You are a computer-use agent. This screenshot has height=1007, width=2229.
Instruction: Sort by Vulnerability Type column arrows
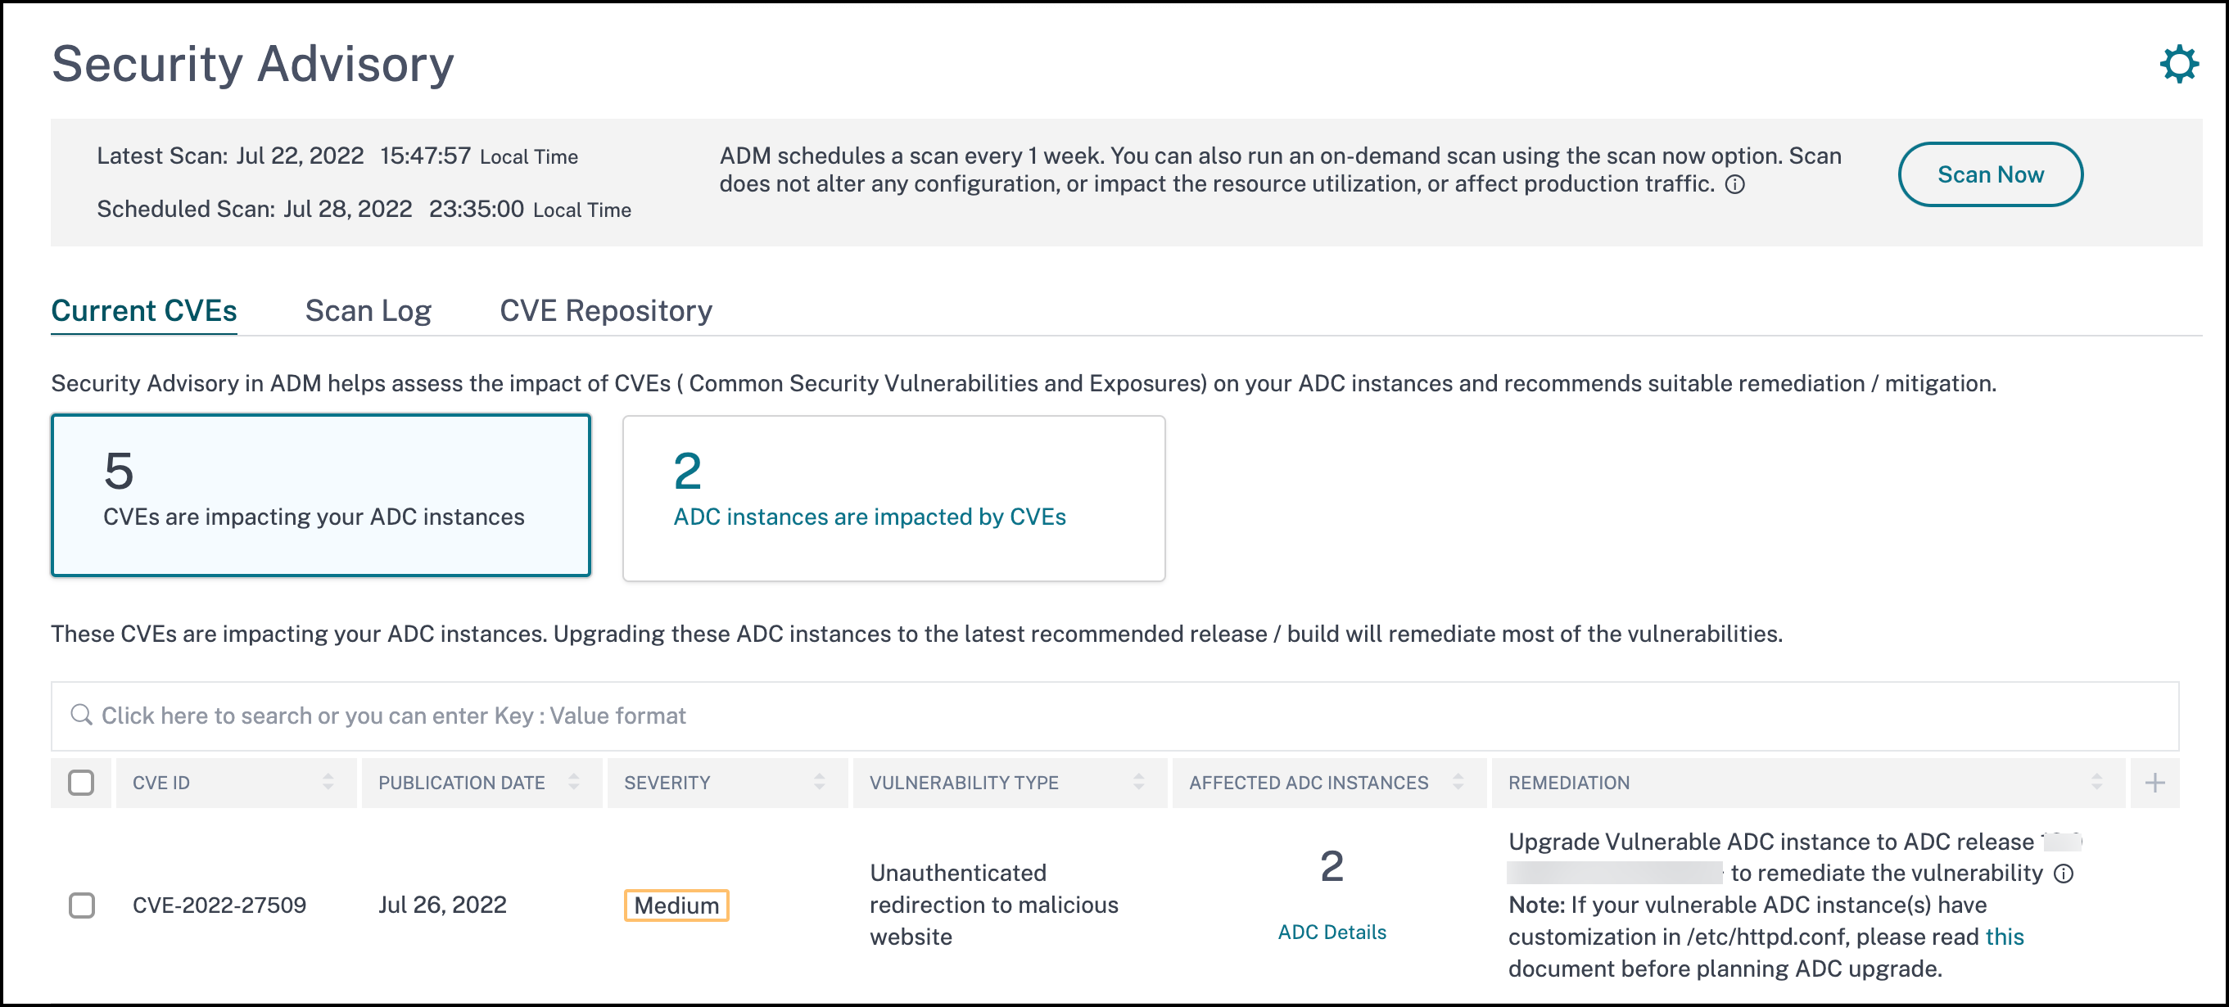click(x=1139, y=782)
